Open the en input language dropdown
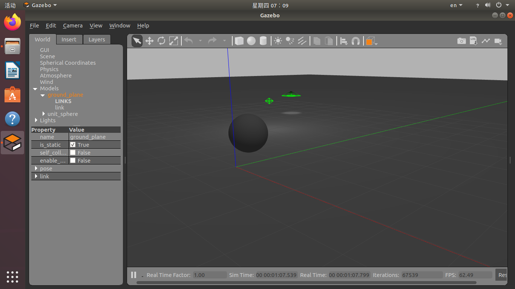This screenshot has height=289, width=515. (x=456, y=5)
